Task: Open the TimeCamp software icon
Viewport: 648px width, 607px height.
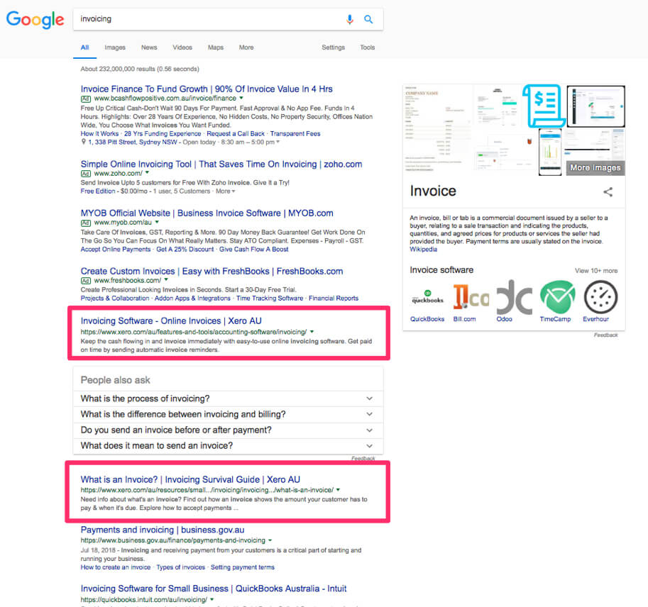Action: click(558, 298)
